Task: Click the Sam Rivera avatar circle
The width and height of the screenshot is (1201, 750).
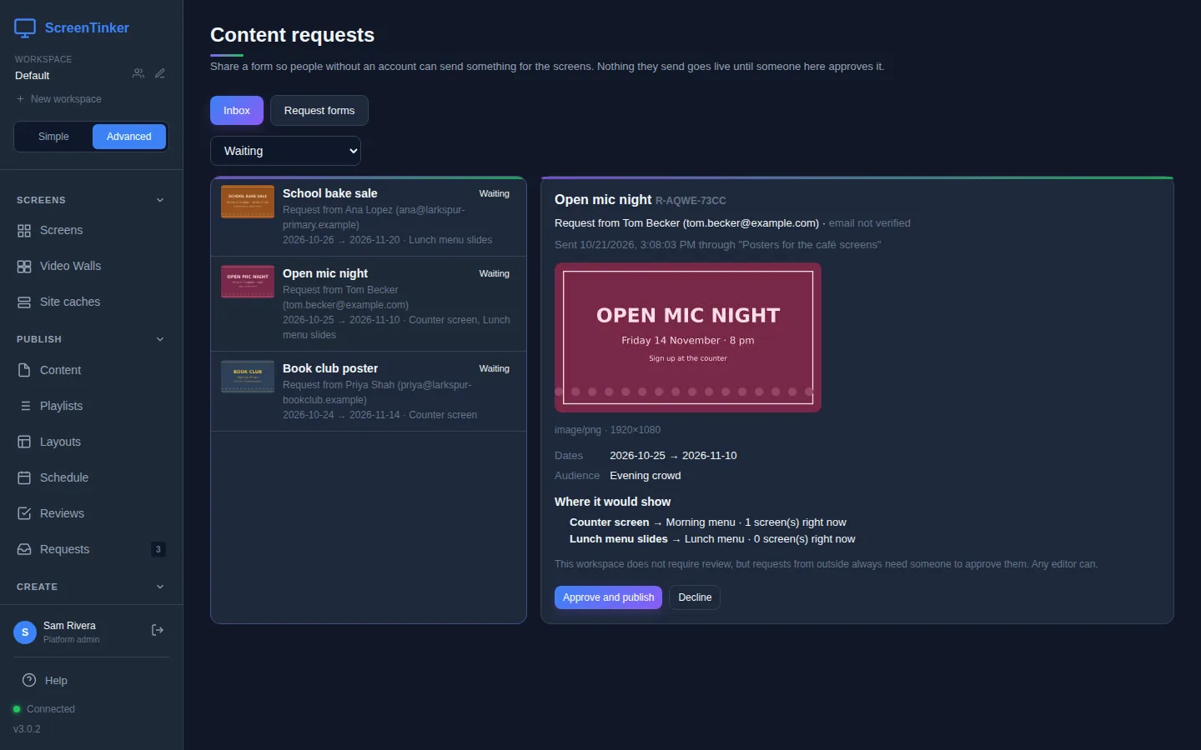Action: coord(25,632)
